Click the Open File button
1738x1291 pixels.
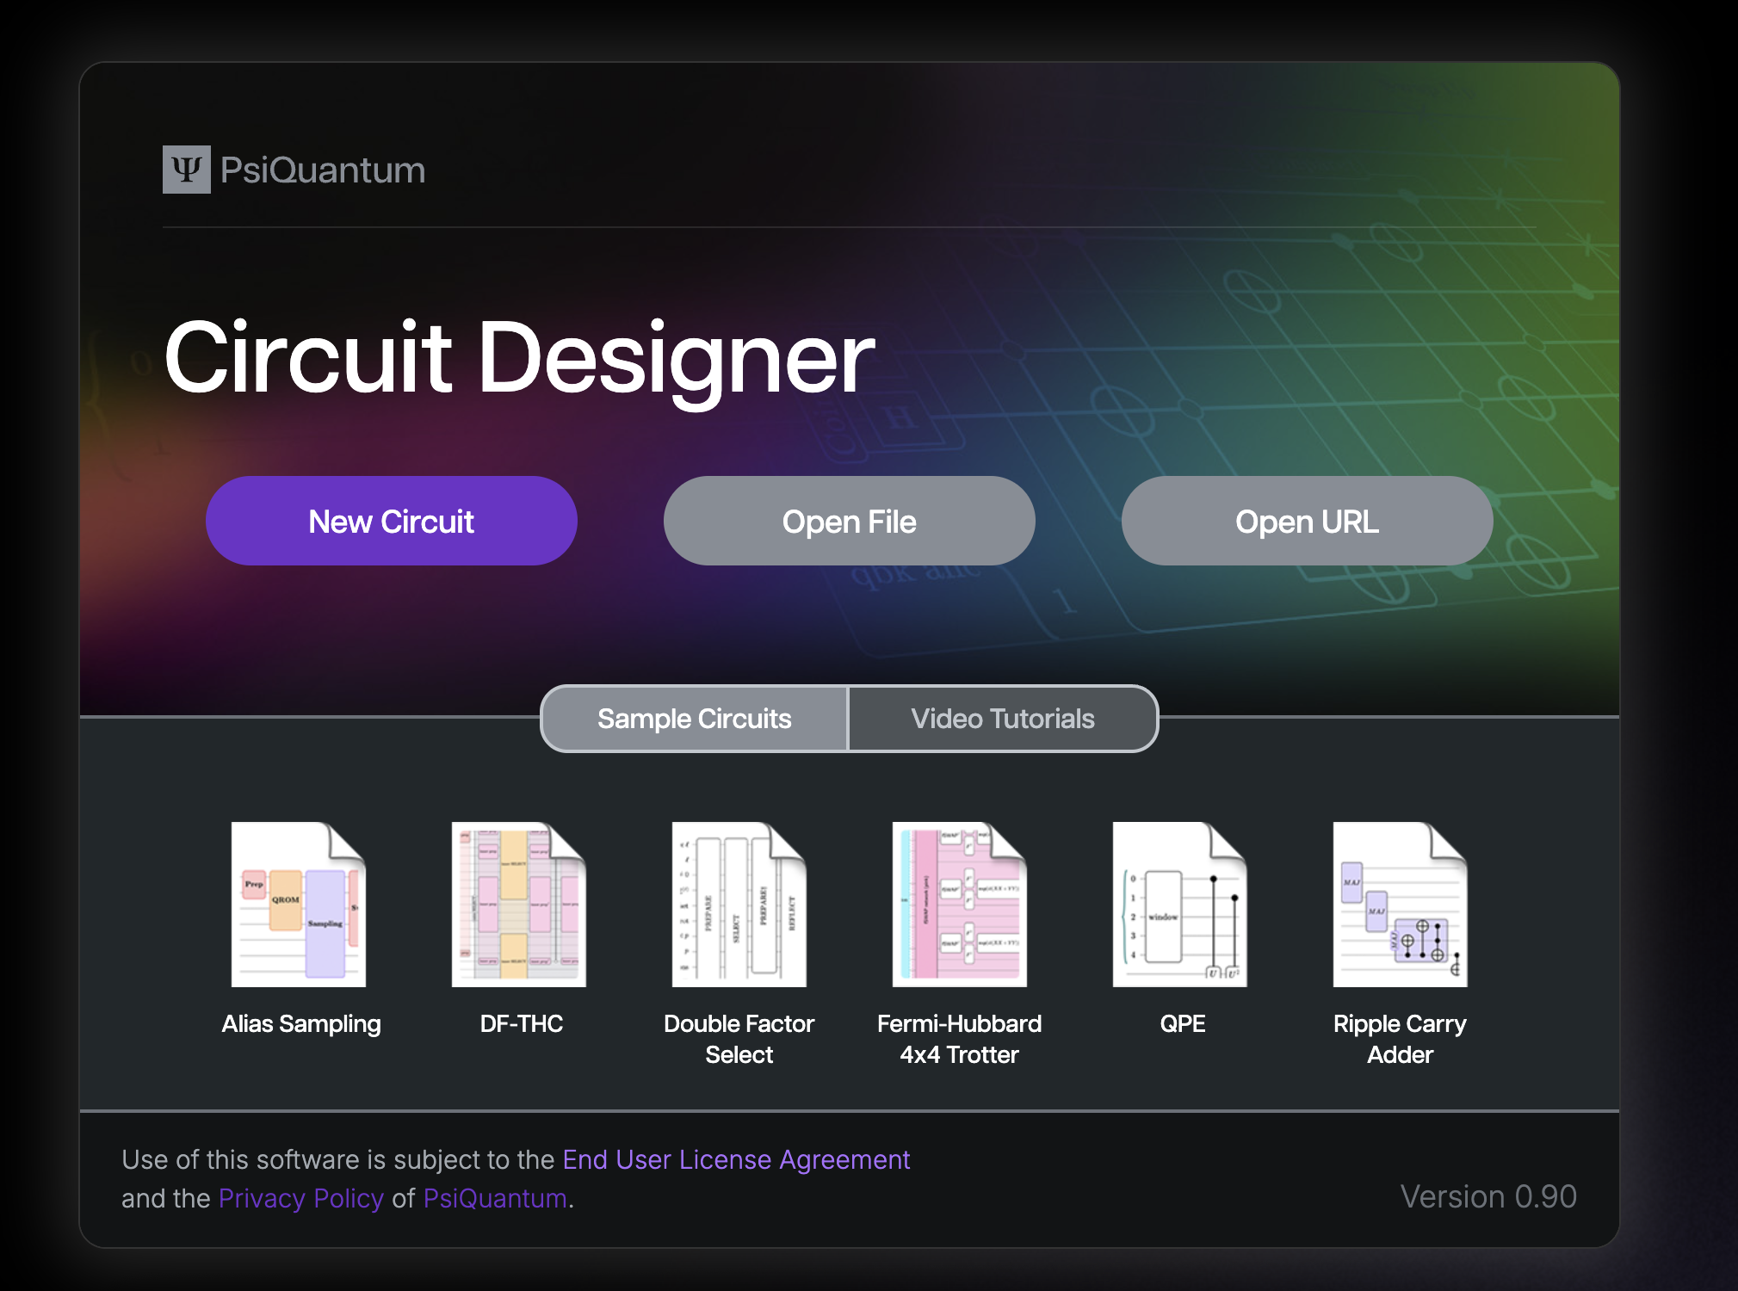[849, 521]
